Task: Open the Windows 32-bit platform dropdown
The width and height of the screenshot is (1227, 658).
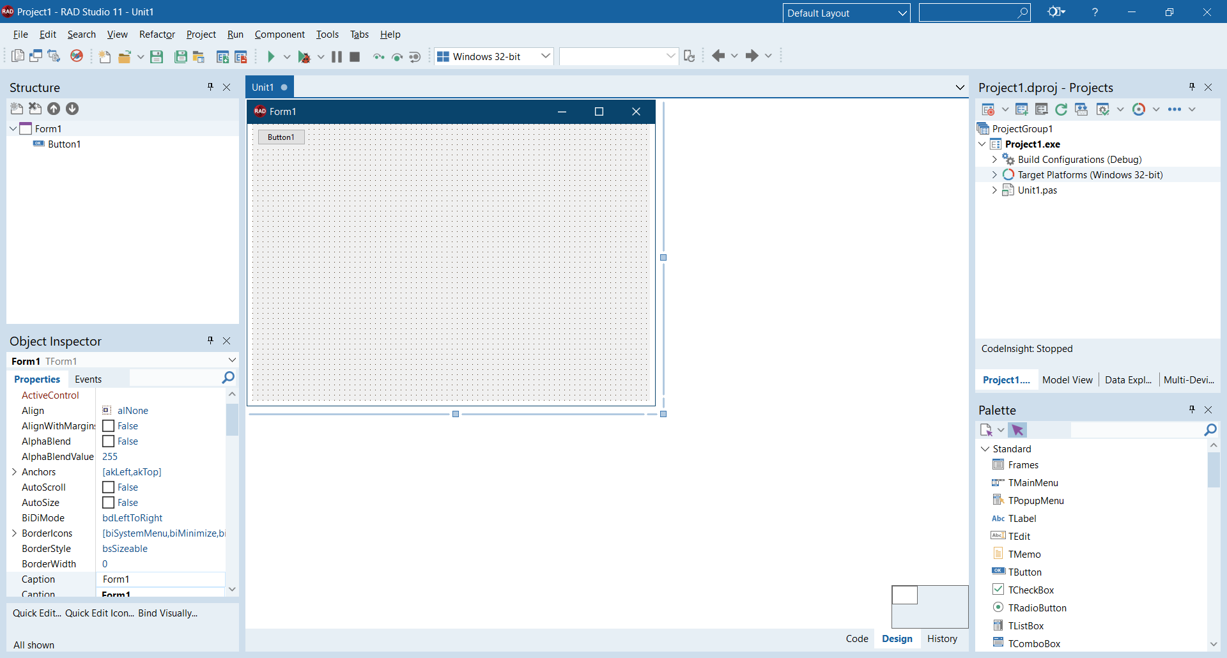Action: click(546, 56)
